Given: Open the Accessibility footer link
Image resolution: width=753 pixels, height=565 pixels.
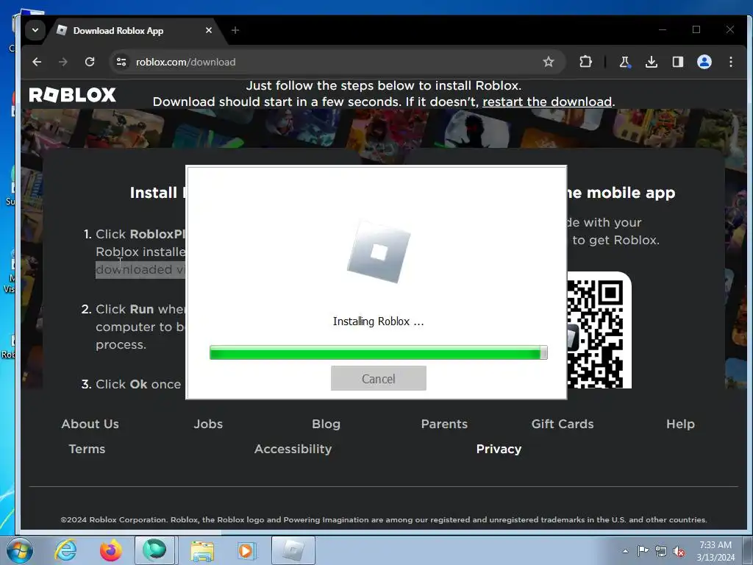Looking at the screenshot, I should pos(293,449).
